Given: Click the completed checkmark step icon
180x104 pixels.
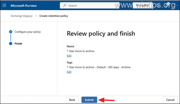Looking at the screenshot, I should [x=11, y=32].
